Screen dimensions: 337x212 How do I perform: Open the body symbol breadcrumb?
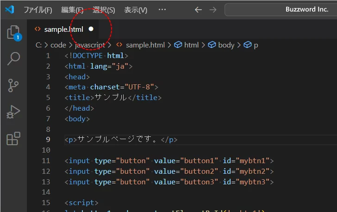pyautogui.click(x=221, y=45)
